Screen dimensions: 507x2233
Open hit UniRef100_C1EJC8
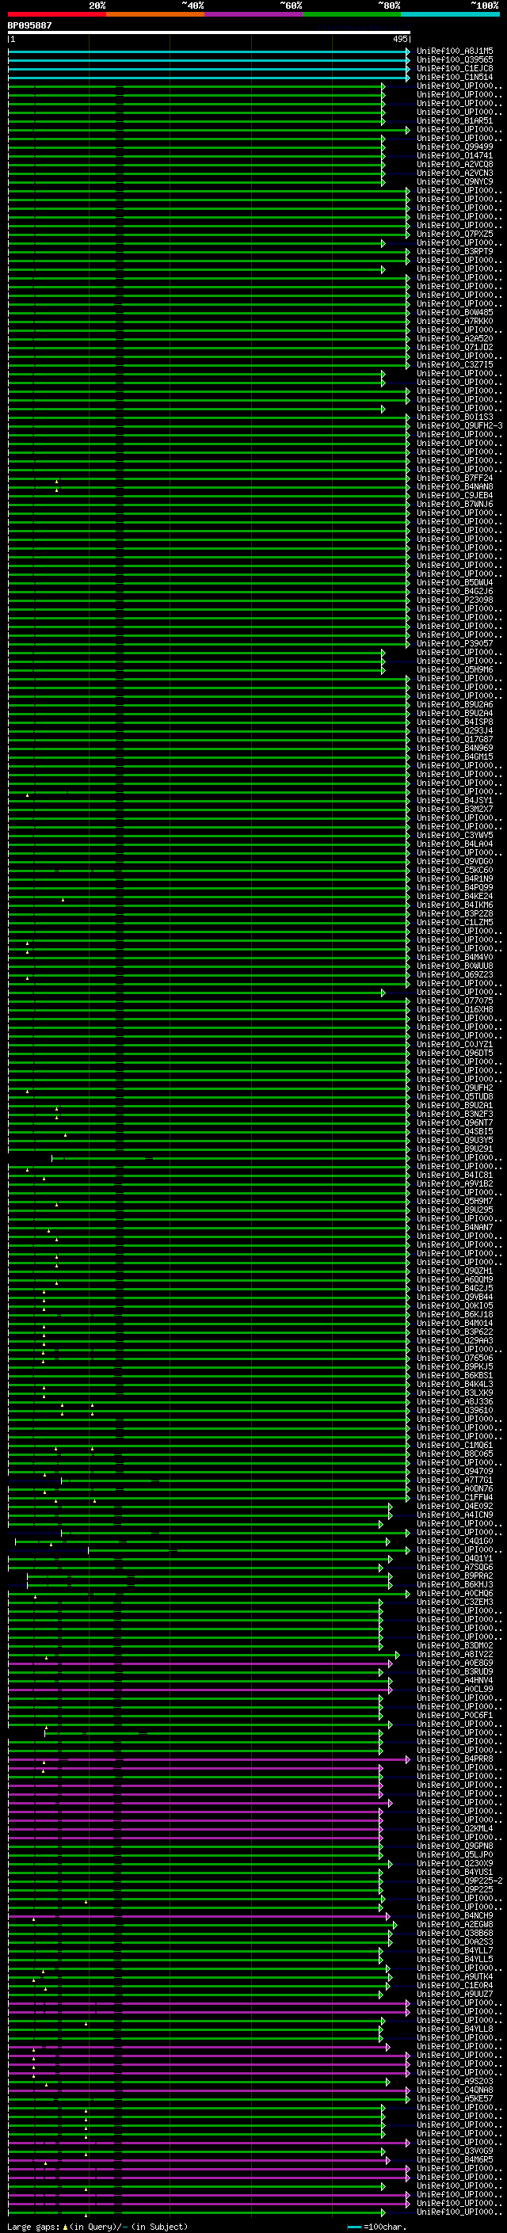click(x=455, y=68)
